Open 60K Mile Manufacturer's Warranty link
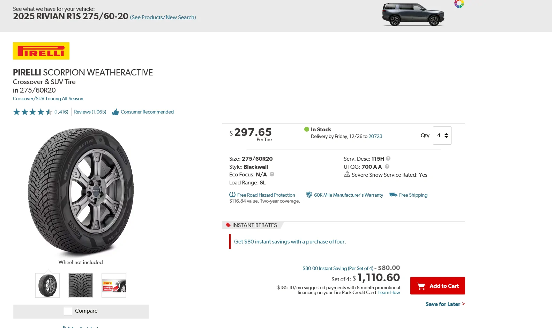Image resolution: width=552 pixels, height=328 pixels. [x=349, y=195]
